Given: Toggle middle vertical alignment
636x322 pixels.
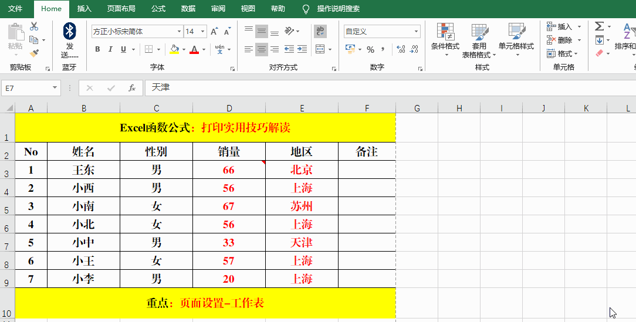Looking at the screenshot, I should tap(262, 31).
